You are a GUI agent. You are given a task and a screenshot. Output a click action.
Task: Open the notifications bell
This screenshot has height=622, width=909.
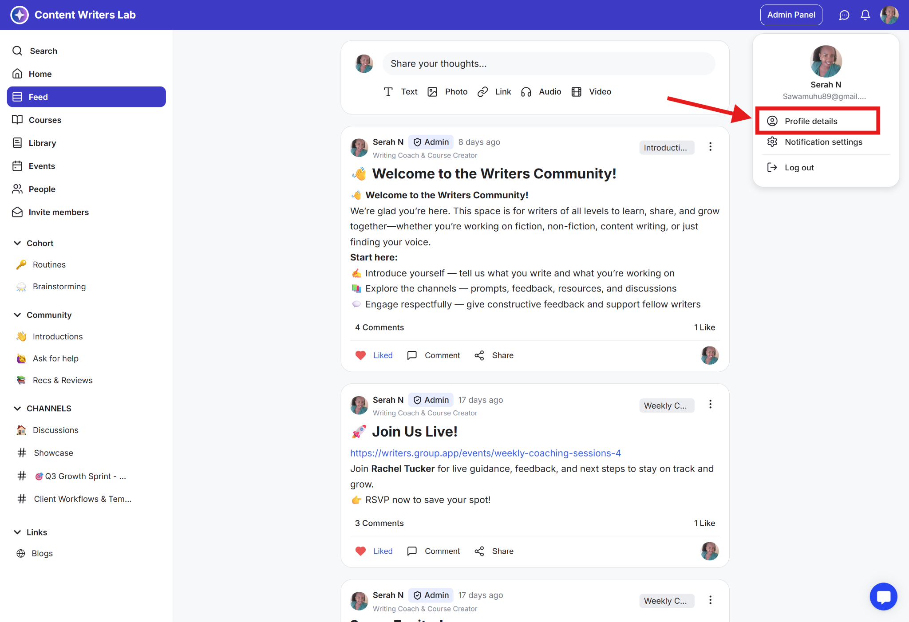[865, 15]
